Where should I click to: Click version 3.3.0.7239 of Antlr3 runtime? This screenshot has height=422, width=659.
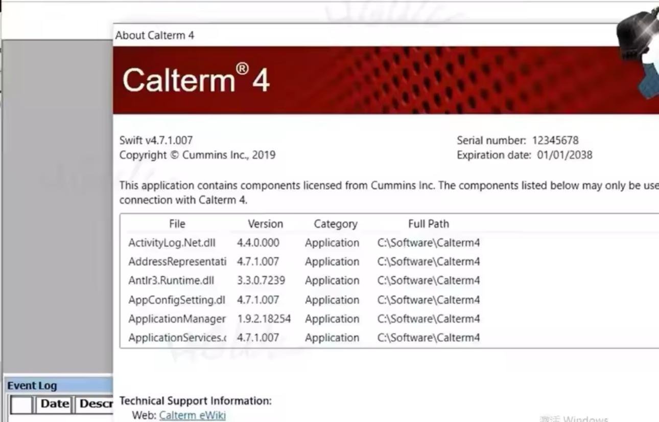point(261,281)
